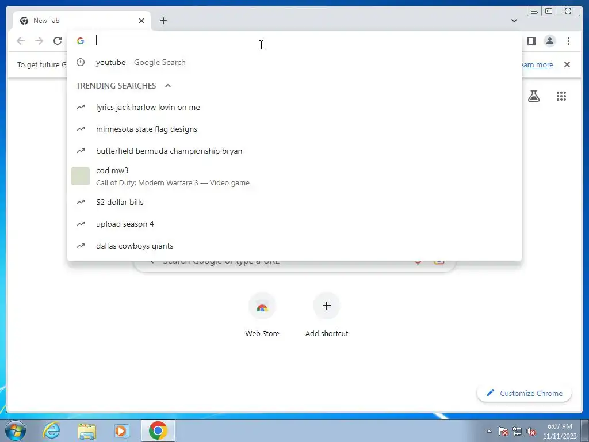
Task: Open the tab search chevron
Action: coord(514,21)
